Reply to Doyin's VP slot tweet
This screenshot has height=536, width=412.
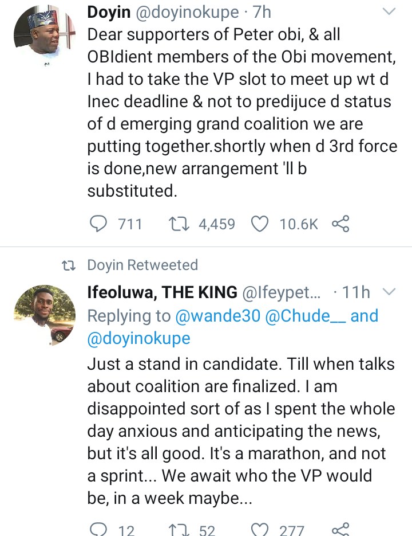click(101, 224)
